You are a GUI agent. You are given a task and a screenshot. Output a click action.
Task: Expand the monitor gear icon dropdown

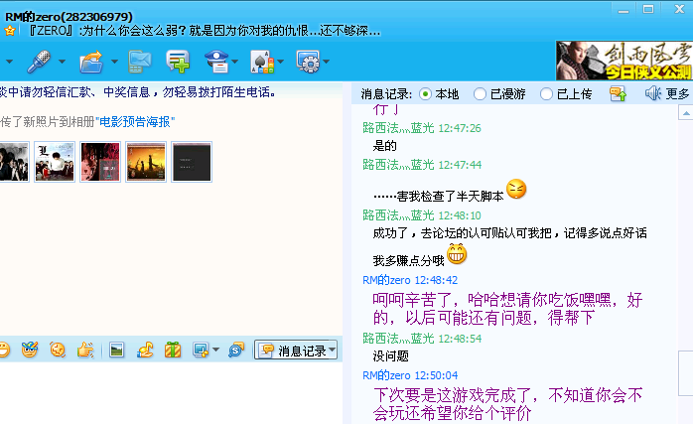(327, 62)
